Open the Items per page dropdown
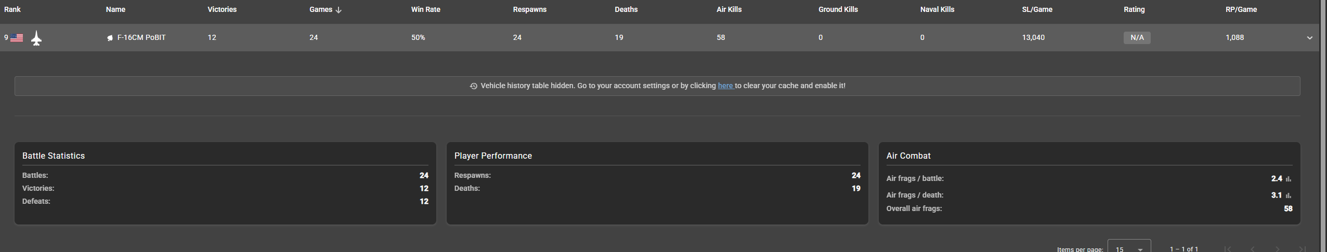This screenshot has width=1327, height=252. 1129,248
